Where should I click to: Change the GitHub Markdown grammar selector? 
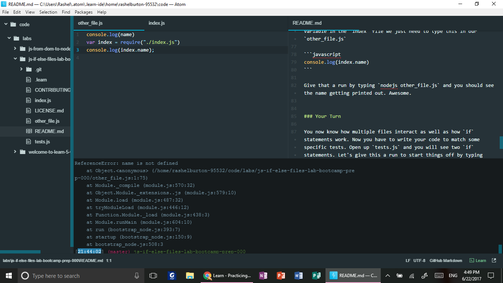pos(446,261)
